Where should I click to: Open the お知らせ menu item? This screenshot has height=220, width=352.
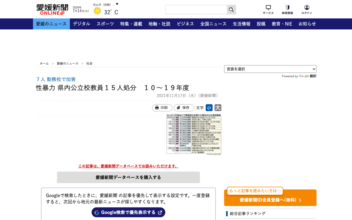[x=307, y=24]
